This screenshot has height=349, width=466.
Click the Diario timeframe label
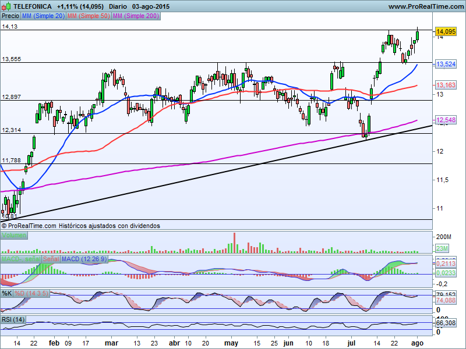point(119,6)
